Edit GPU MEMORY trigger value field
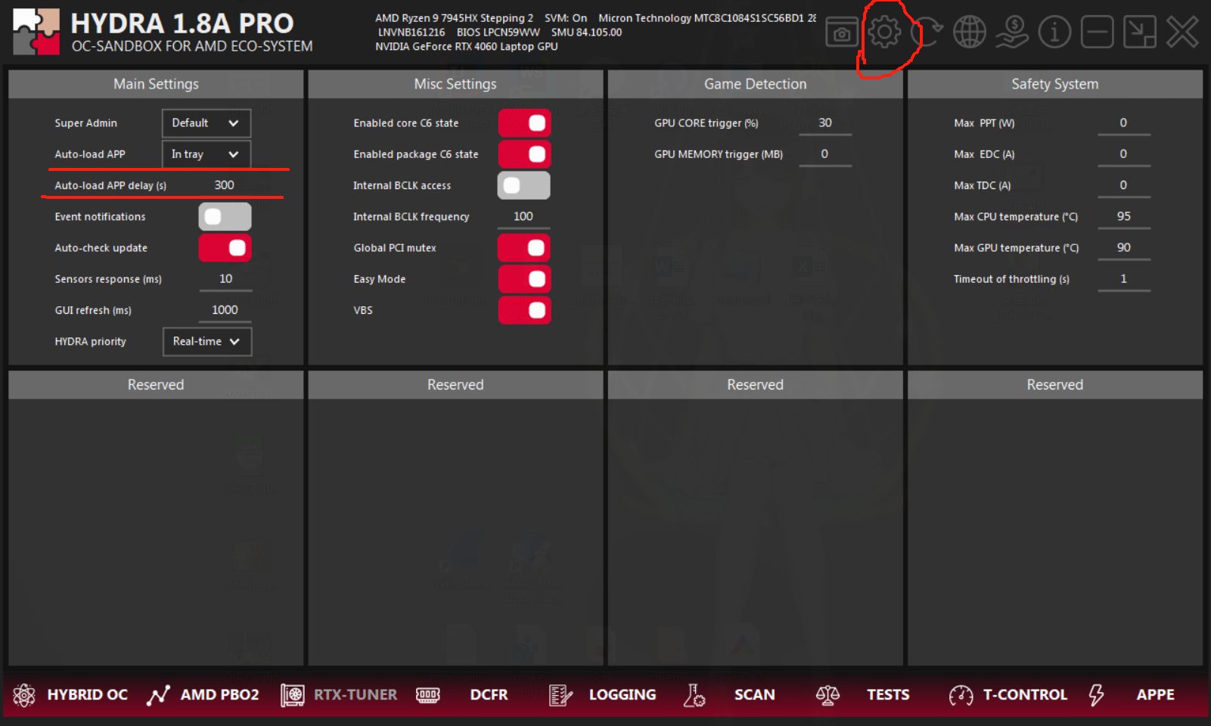This screenshot has width=1211, height=726. pyautogui.click(x=825, y=154)
